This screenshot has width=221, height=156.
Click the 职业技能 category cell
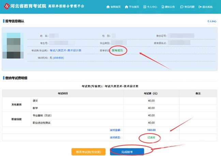tap(17, 119)
